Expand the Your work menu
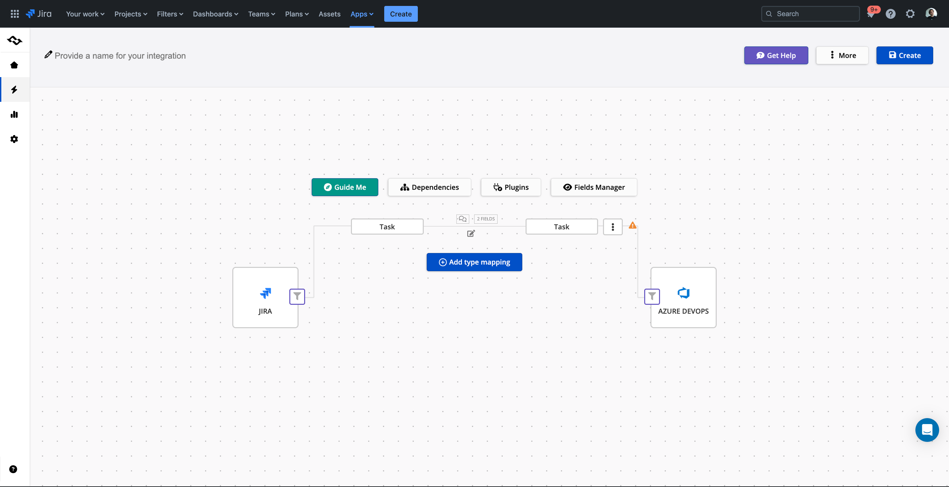 coord(85,14)
